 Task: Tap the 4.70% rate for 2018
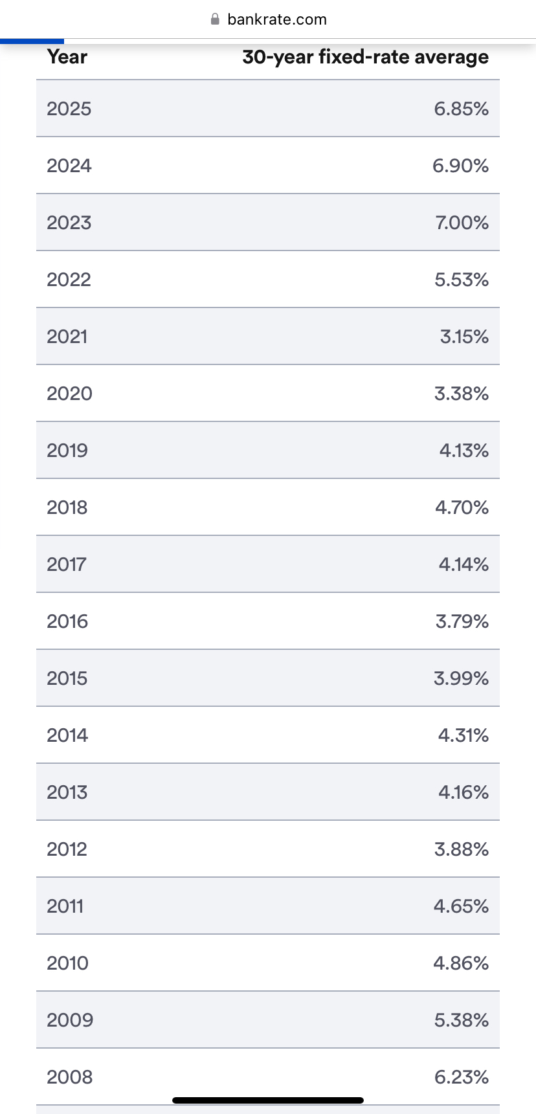pyautogui.click(x=462, y=507)
